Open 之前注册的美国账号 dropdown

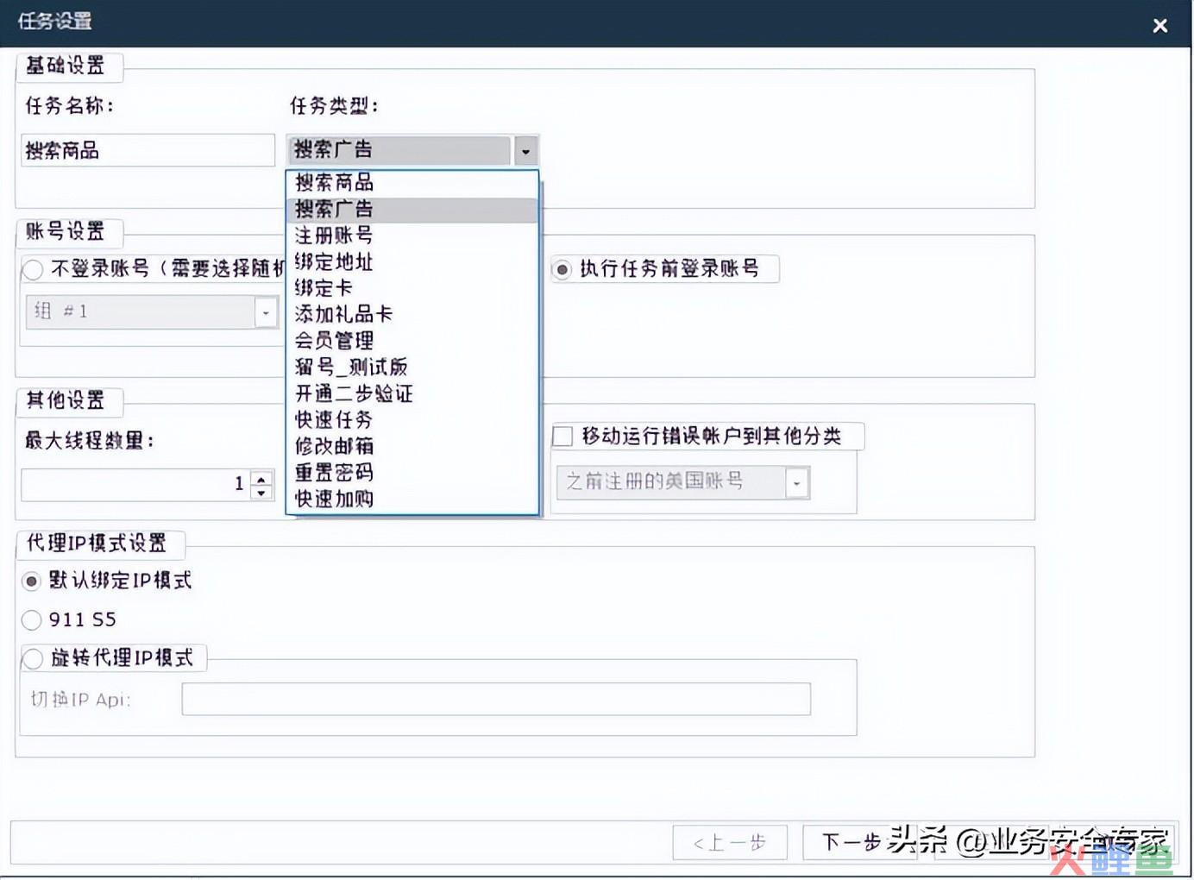click(x=797, y=482)
